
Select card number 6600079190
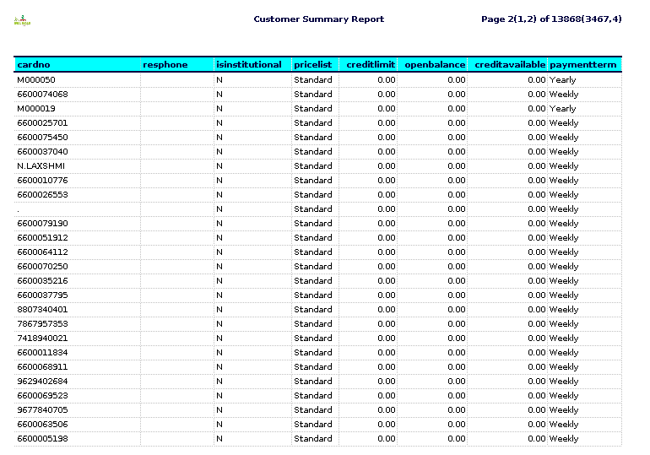[42, 224]
